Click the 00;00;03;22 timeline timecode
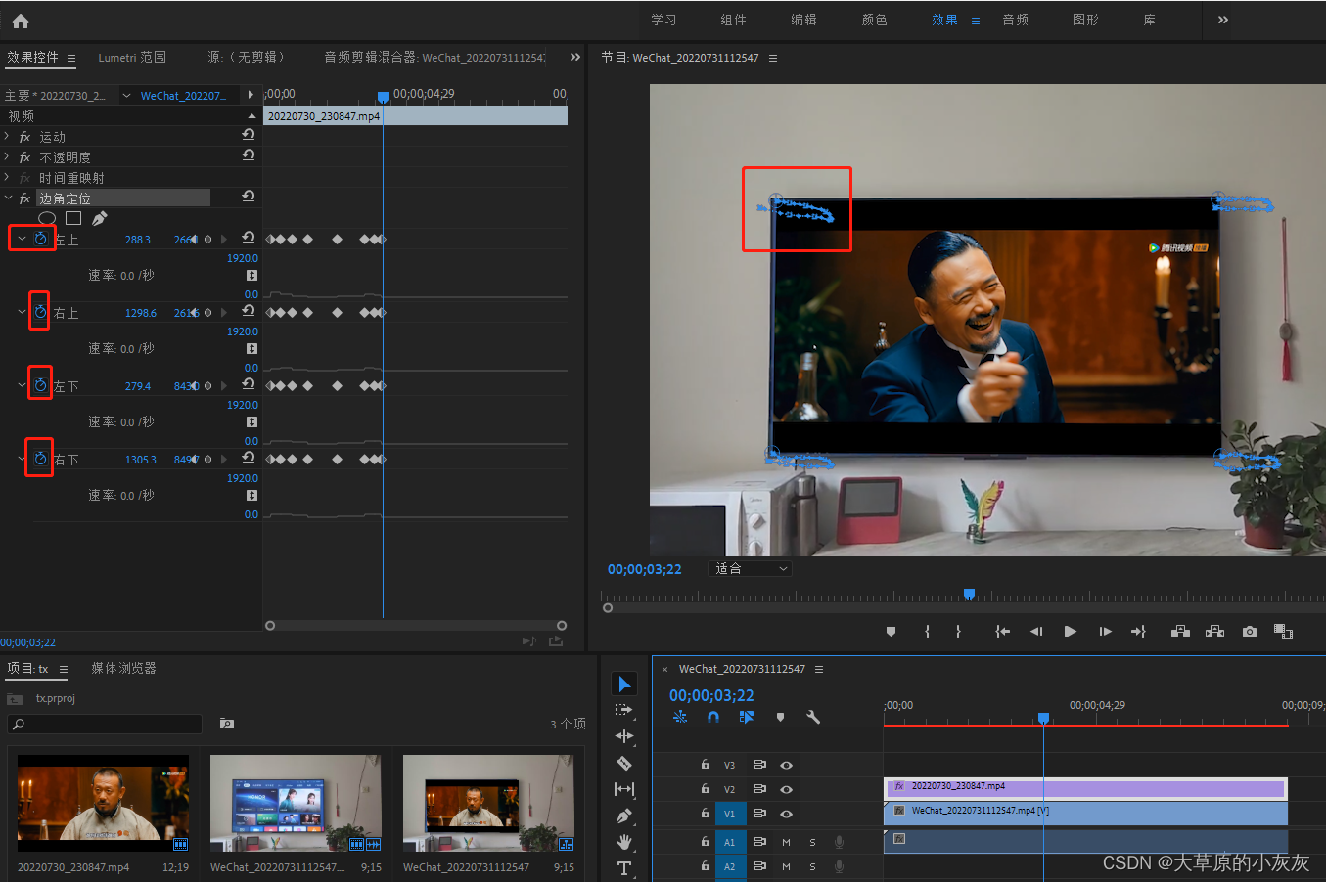The width and height of the screenshot is (1326, 882). click(x=711, y=695)
